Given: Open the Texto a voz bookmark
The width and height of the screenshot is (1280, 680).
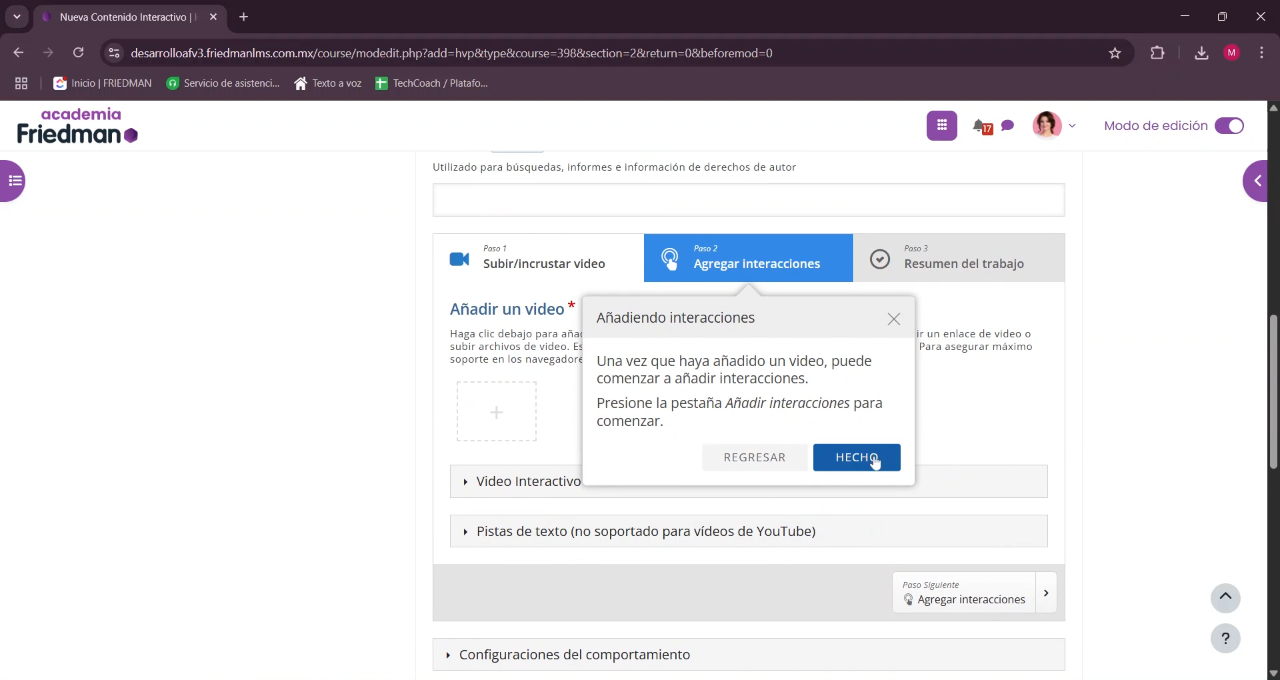Looking at the screenshot, I should pos(328,83).
